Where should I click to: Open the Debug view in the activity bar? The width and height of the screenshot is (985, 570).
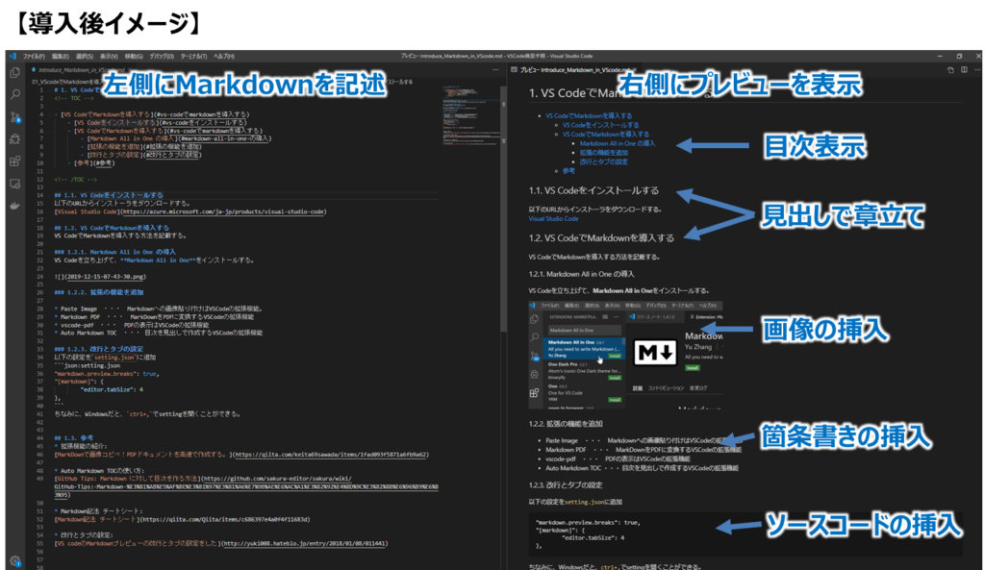pyautogui.click(x=15, y=139)
